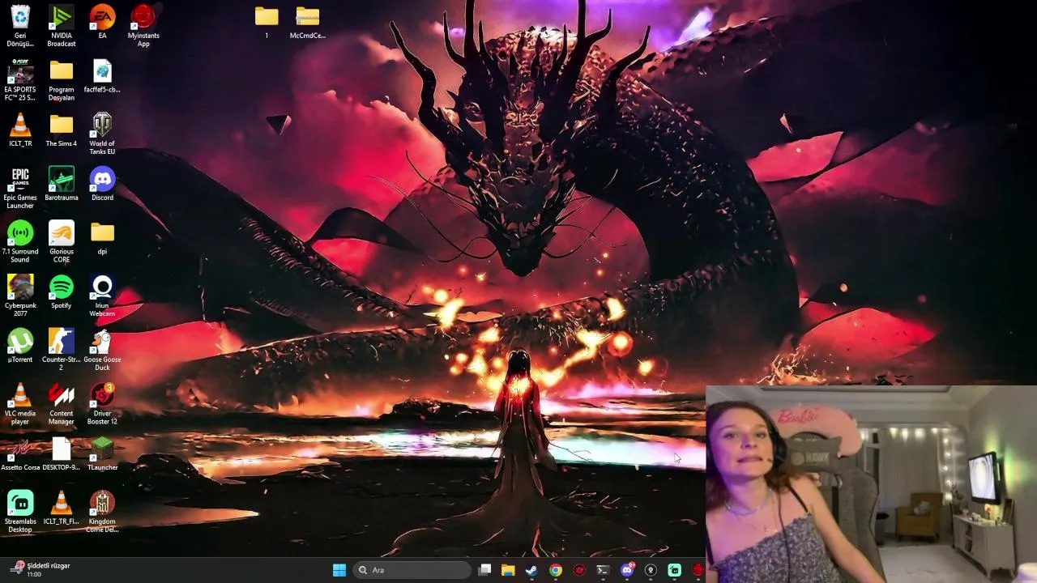The image size is (1037, 583).
Task: Open the webcam app icon in taskbar
Action: (x=651, y=570)
